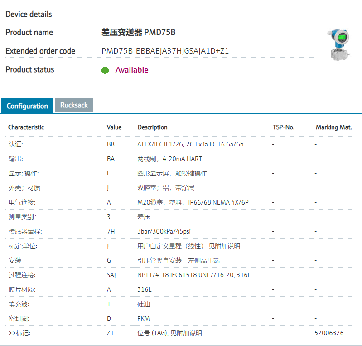Click the extended order code value
Viewport: 362px width, 346px height.
coord(165,51)
